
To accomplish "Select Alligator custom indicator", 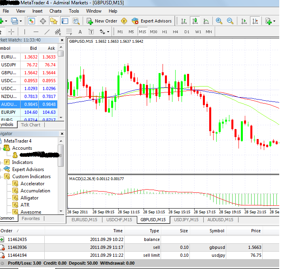I will point(29,198).
